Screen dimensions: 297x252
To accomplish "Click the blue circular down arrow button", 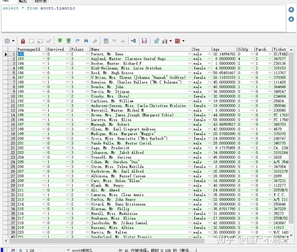I will pyautogui.click(x=291, y=19).
